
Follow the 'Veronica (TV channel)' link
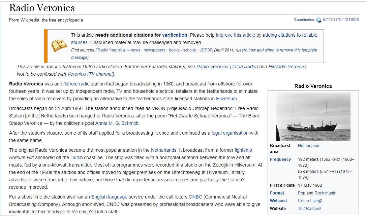pyautogui.click(x=91, y=74)
